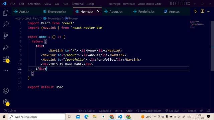214x120 pixels.
Task: Click the VS Code taskbar icon
Action: tap(120, 117)
